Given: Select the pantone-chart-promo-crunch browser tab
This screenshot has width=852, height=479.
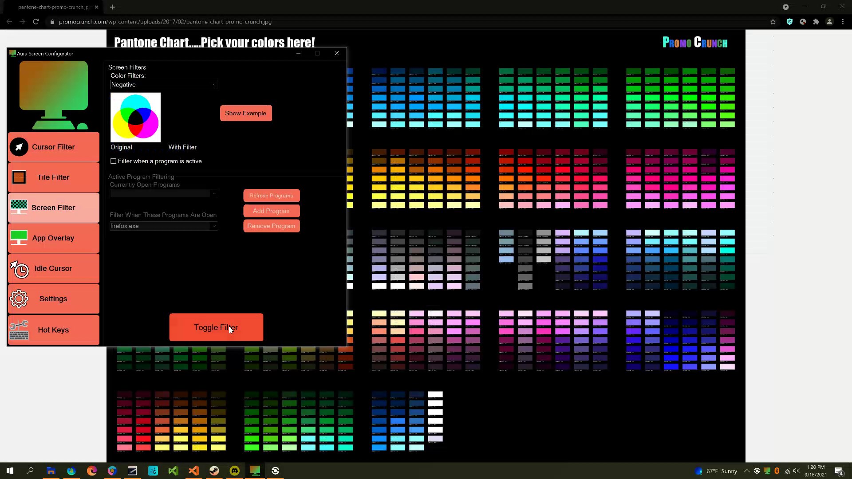Looking at the screenshot, I should [x=53, y=7].
